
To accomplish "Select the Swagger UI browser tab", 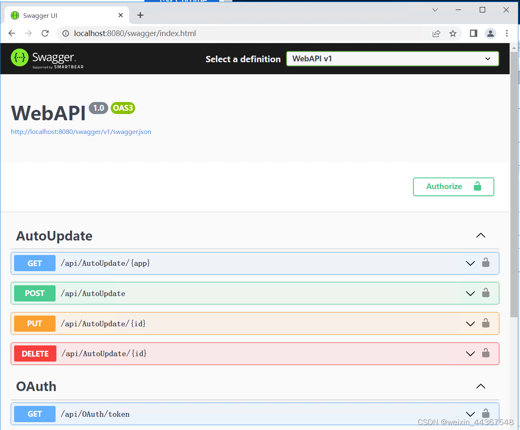I will (x=67, y=15).
